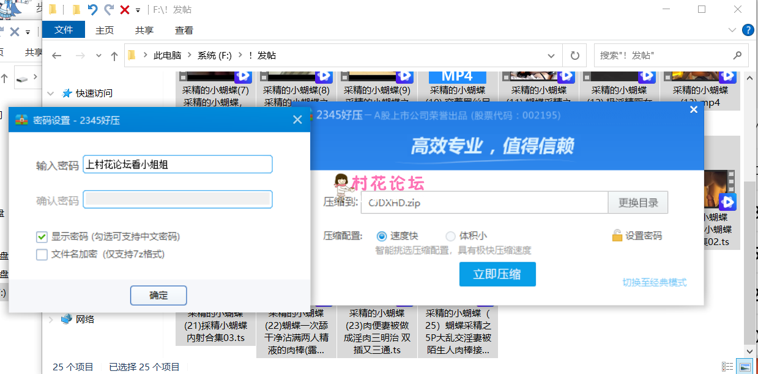Confirm password with the 确定 button
This screenshot has width=758, height=374.
click(158, 295)
